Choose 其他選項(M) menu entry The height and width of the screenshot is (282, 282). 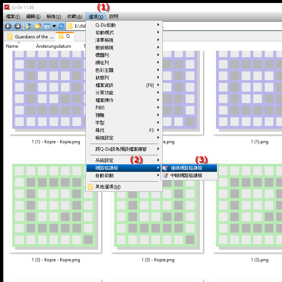coord(124,187)
